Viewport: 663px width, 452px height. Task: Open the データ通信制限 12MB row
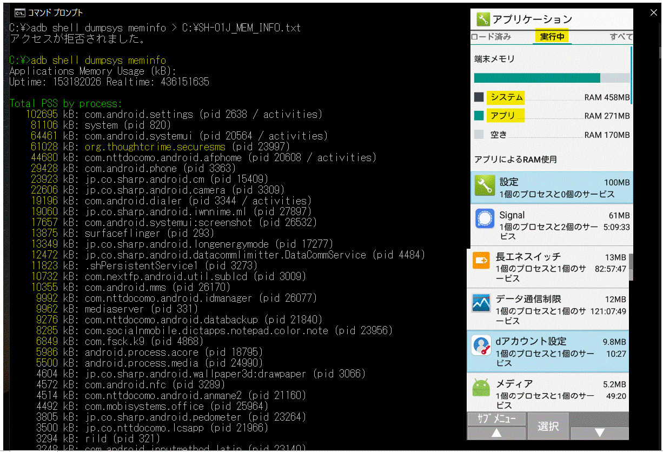coord(547,309)
